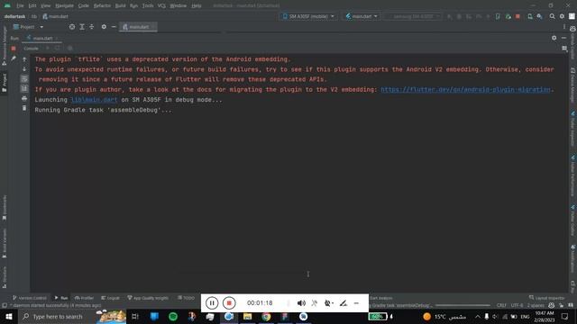Open File Explorer from the taskbar
The height and width of the screenshot is (324, 577).
click(x=247, y=316)
